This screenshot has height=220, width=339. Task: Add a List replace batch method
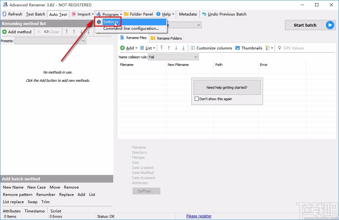tap(13, 202)
